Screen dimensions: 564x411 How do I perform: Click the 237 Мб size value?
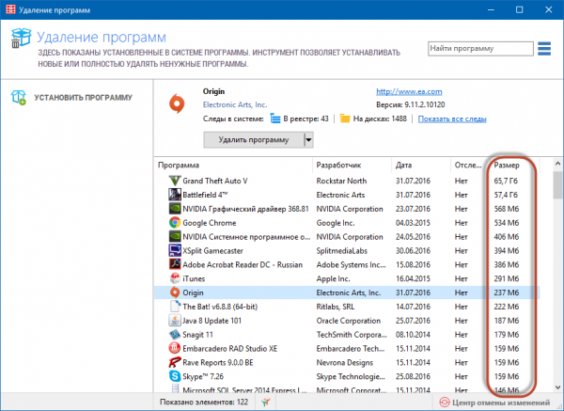click(507, 292)
